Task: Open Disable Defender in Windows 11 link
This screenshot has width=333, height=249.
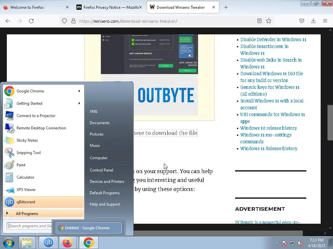Action: click(273, 40)
